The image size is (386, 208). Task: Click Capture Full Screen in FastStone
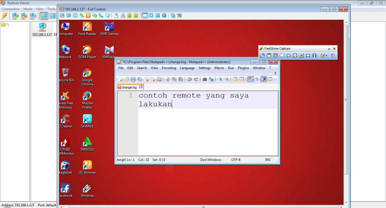(295, 56)
